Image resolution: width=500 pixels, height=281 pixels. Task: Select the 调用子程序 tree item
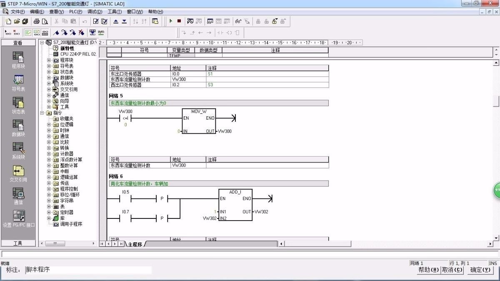point(71,224)
